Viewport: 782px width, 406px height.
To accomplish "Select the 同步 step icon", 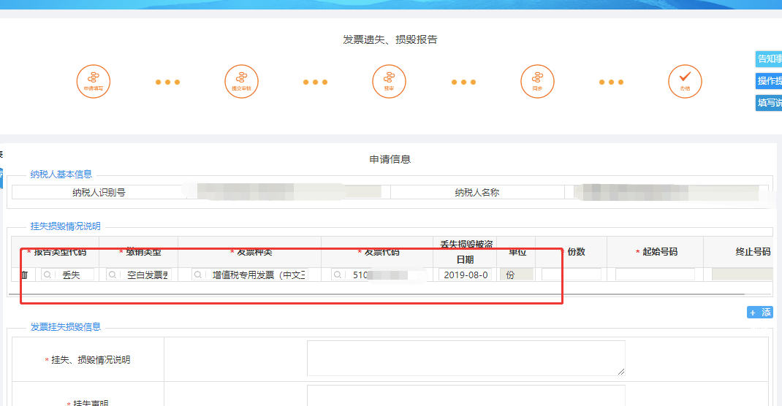I will tap(537, 82).
